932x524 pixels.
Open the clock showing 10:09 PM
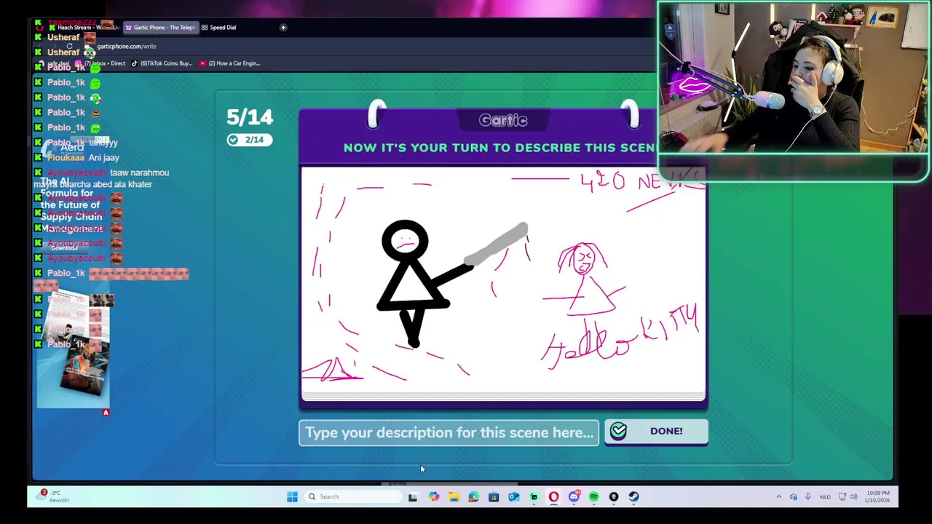(x=877, y=497)
